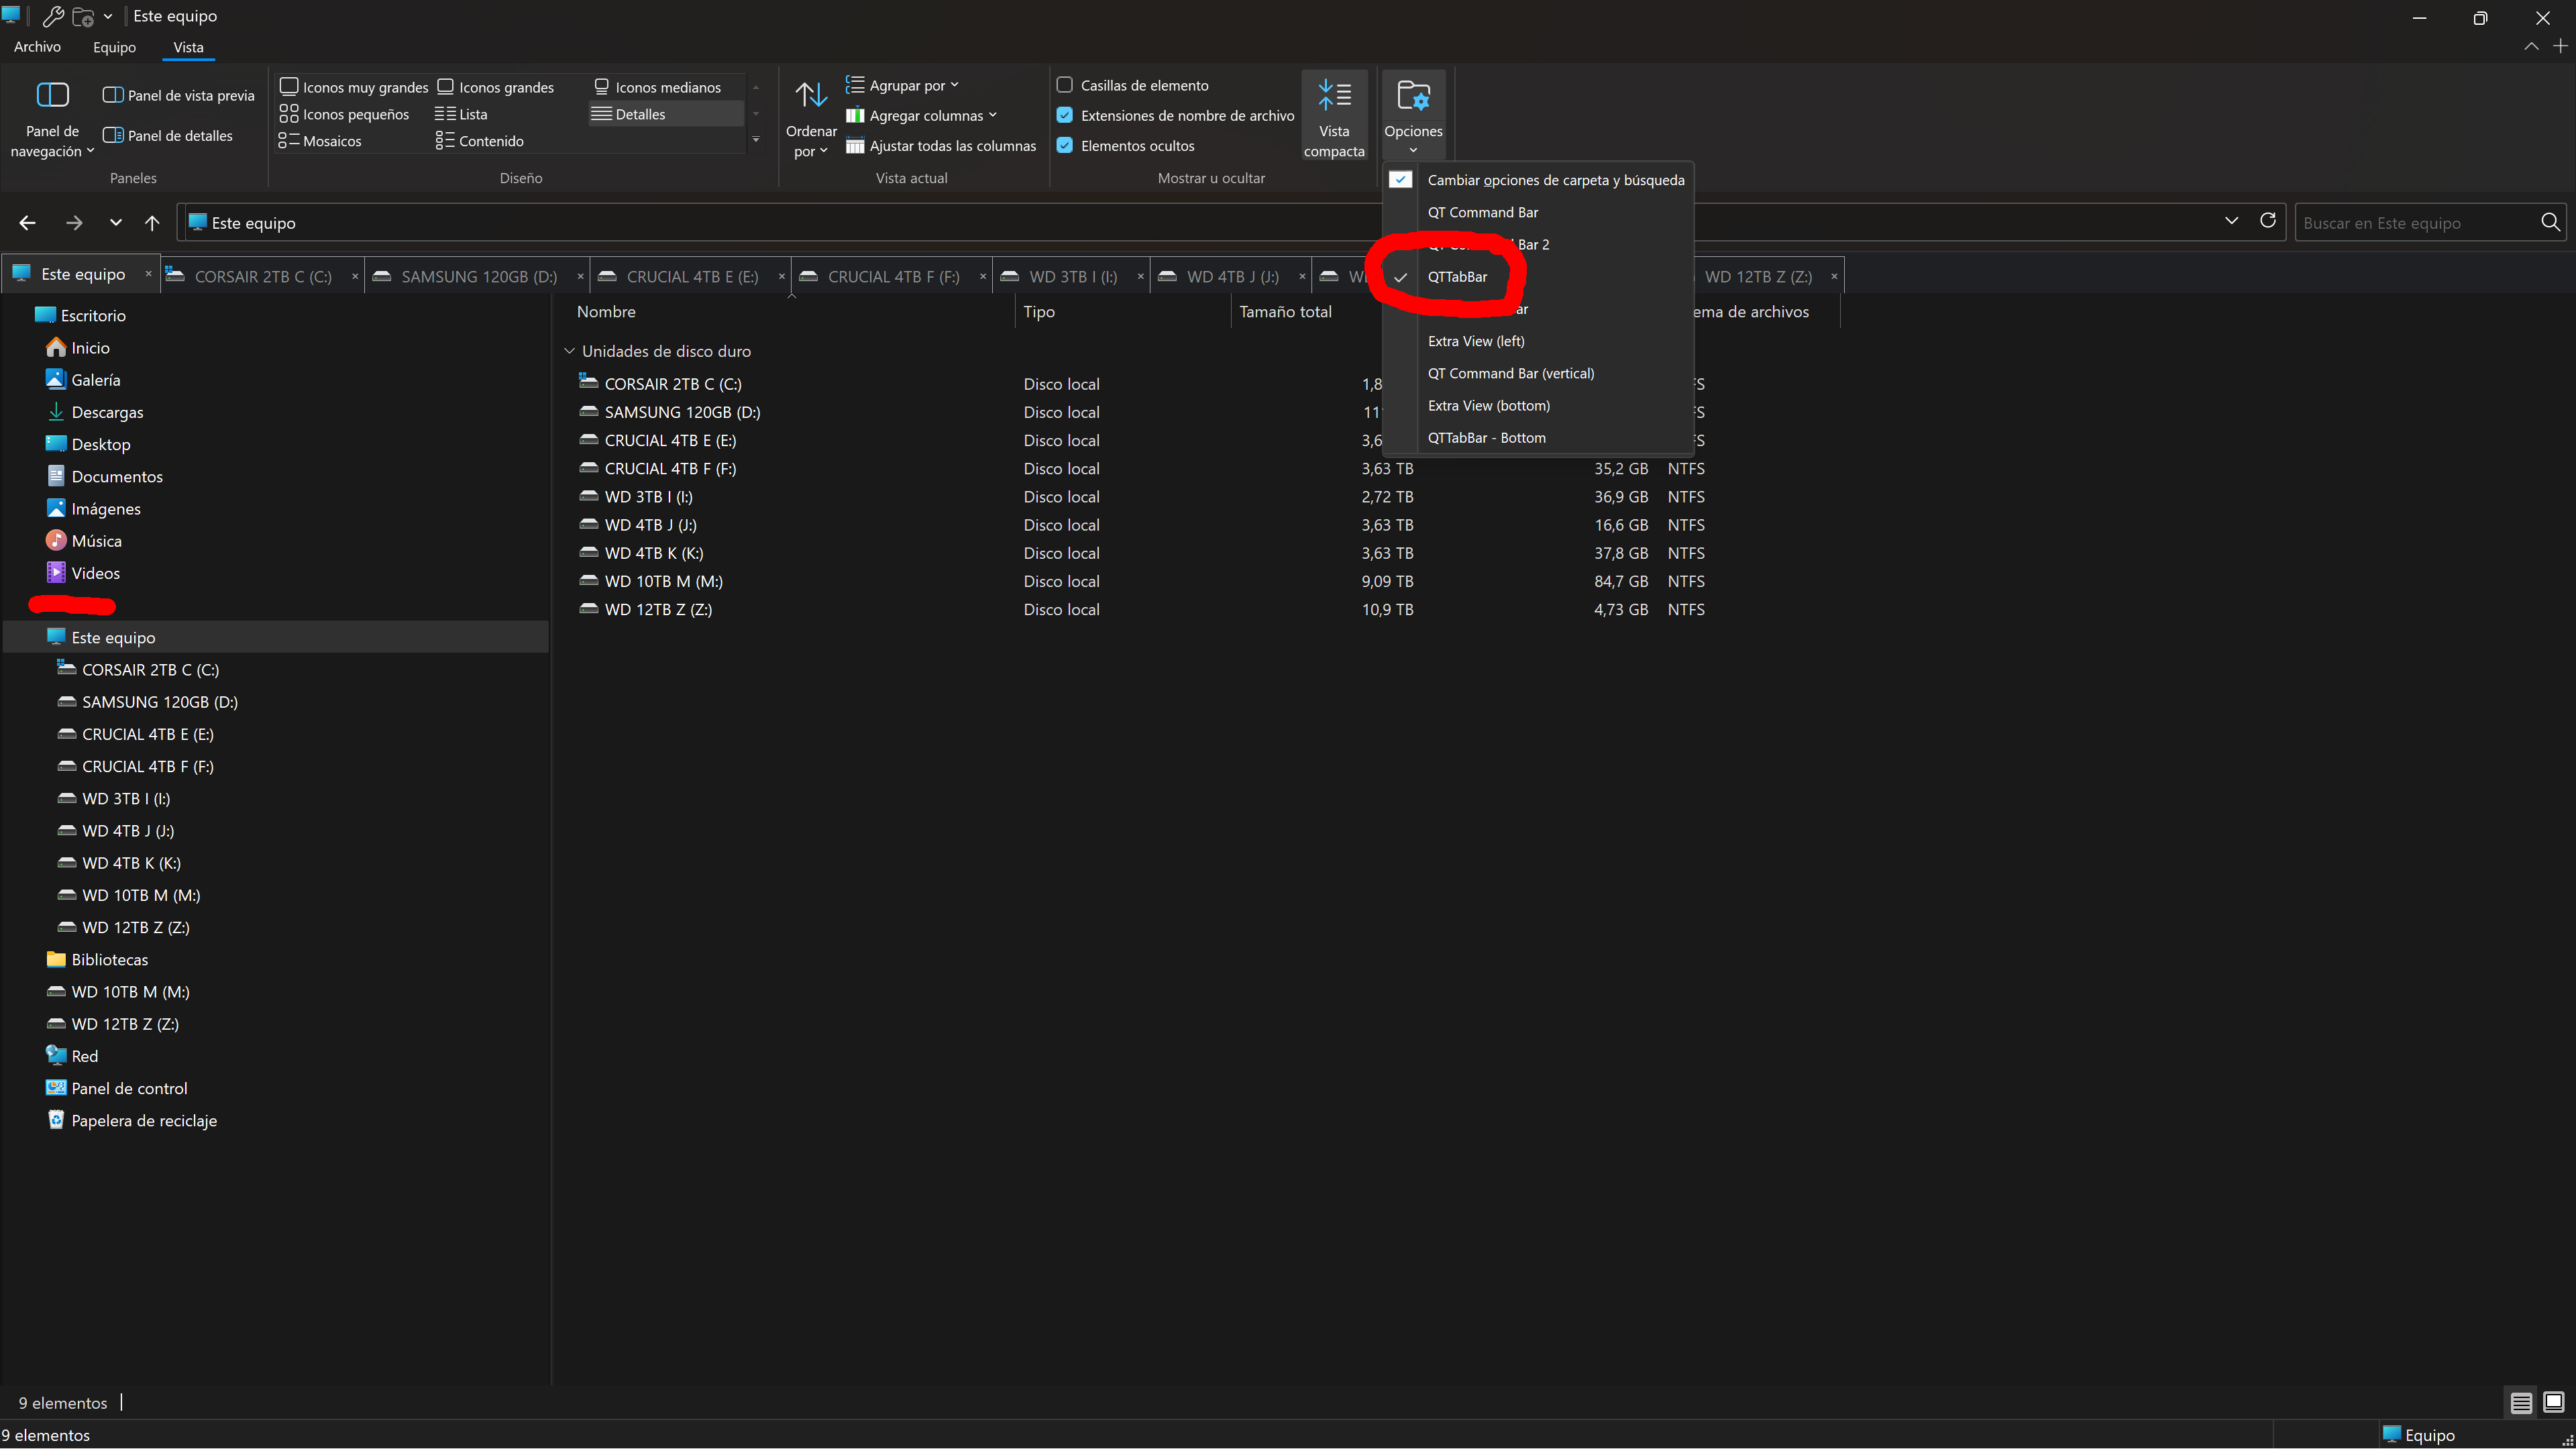
Task: Click the search magnifier icon
Action: click(2550, 222)
